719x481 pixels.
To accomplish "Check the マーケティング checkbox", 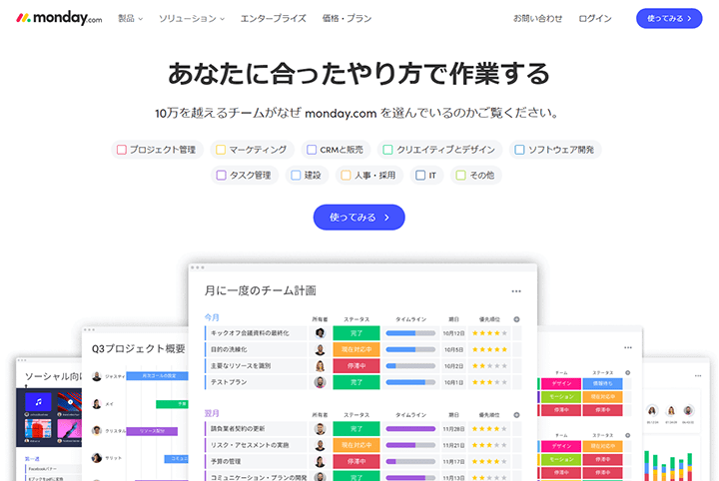I will tap(221, 150).
